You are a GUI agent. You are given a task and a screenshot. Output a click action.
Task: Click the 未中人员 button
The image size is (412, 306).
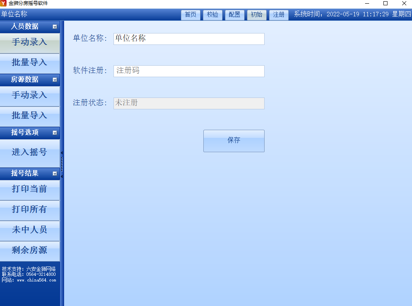(x=30, y=230)
